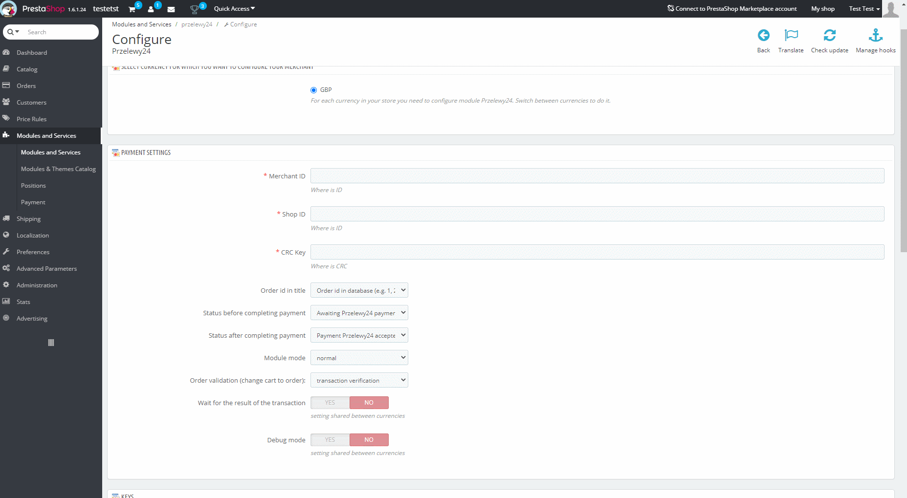Switch to the Payment submenu

click(33, 202)
